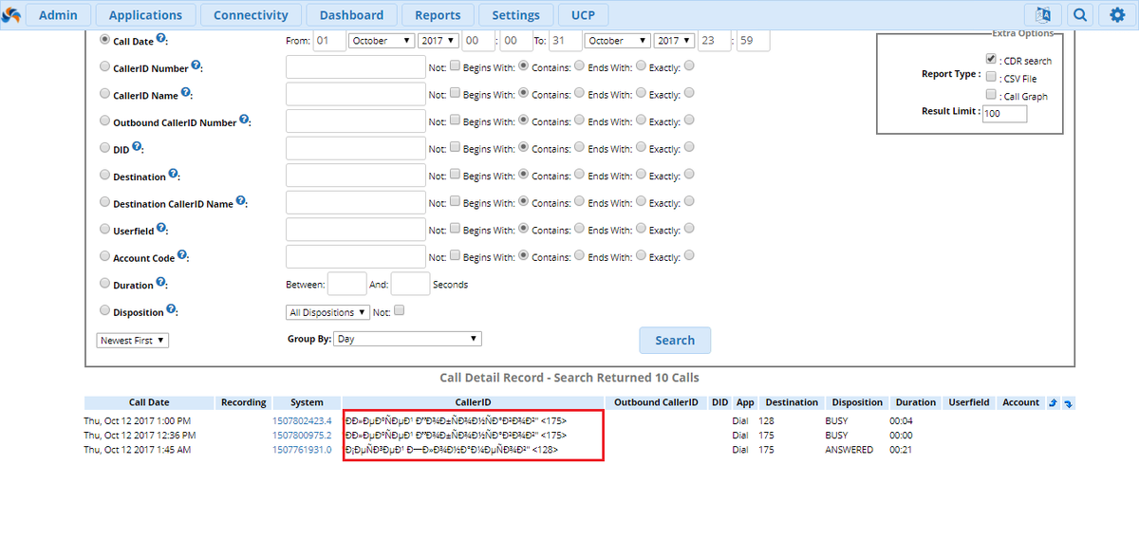Viewport: 1139px width, 558px height.
Task: Click the Duration Between input field
Action: (346, 284)
